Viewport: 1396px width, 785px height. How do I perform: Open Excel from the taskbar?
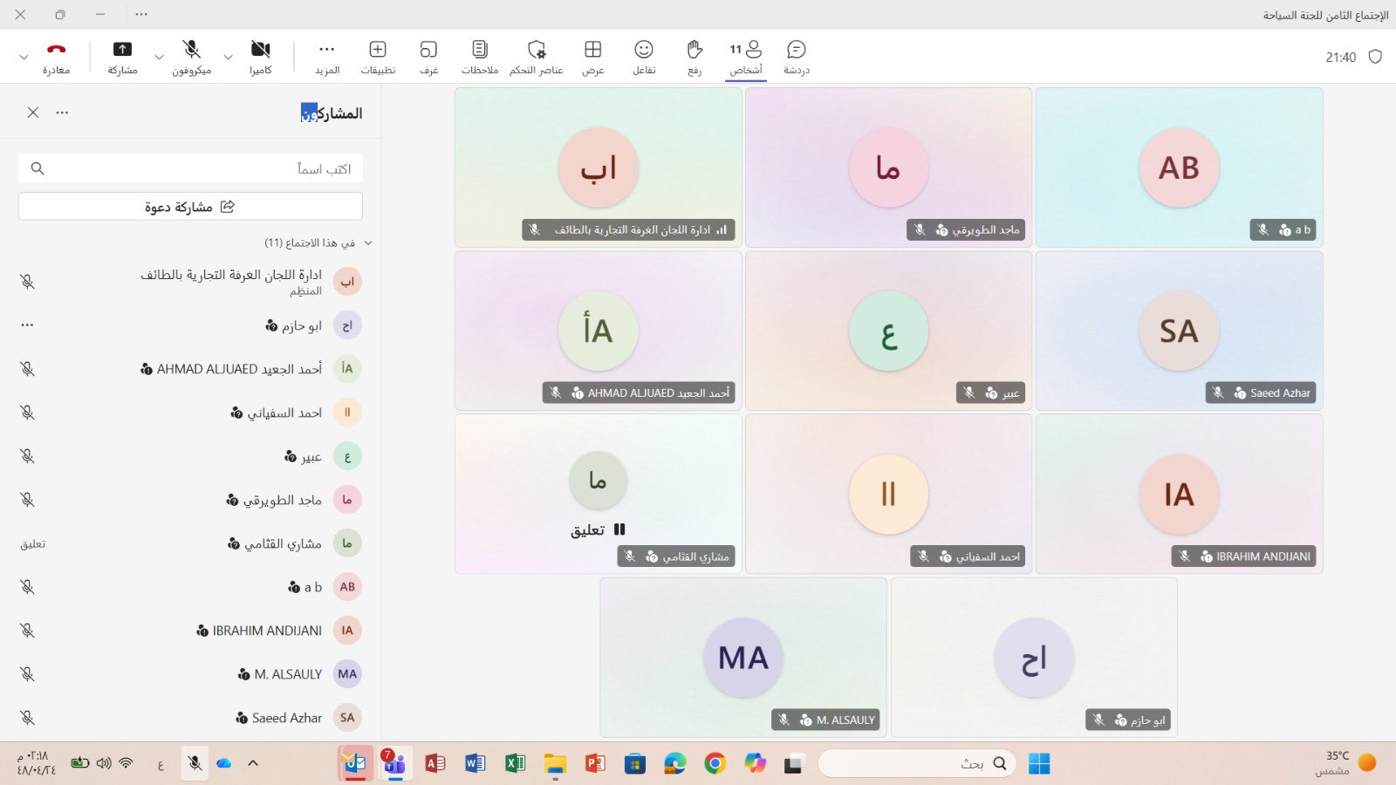[515, 763]
